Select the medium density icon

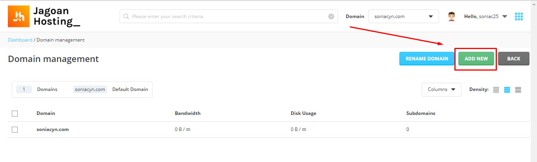507,90
